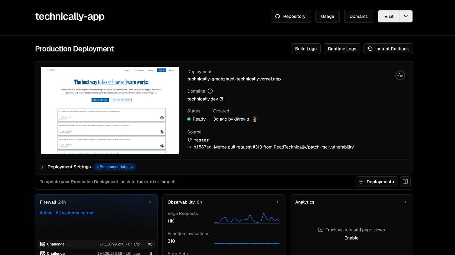Open the site preview thumbnail
455x255 pixels.
tap(110, 110)
